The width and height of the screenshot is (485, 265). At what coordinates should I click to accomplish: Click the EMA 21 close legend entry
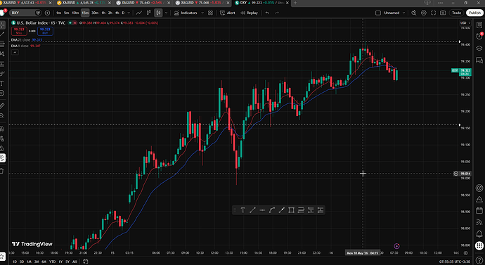click(27, 40)
